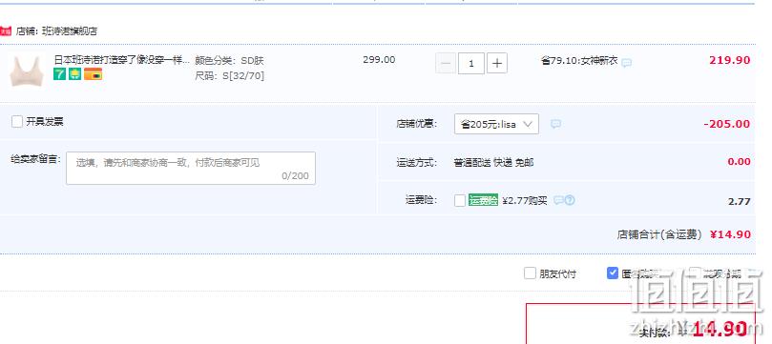Click the shipping text 普通配送 快递 免邮
This screenshot has width=772, height=344.
(493, 162)
